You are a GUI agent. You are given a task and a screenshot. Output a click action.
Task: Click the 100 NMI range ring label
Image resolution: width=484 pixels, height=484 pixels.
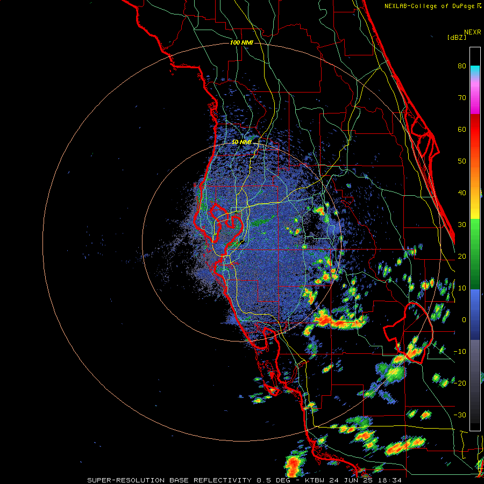pyautogui.click(x=241, y=42)
